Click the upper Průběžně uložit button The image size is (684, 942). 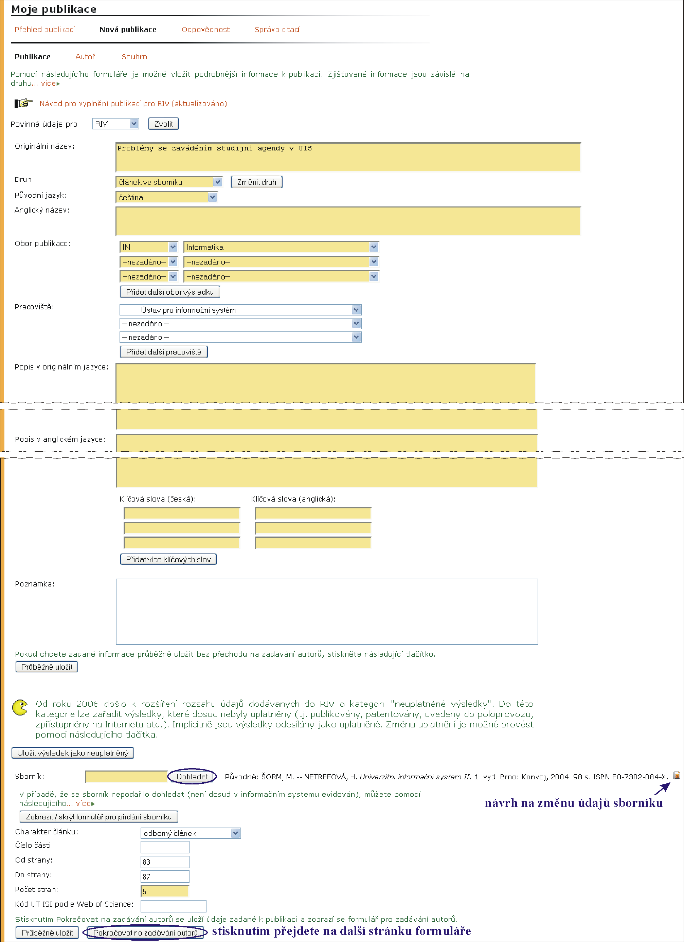coord(47,667)
